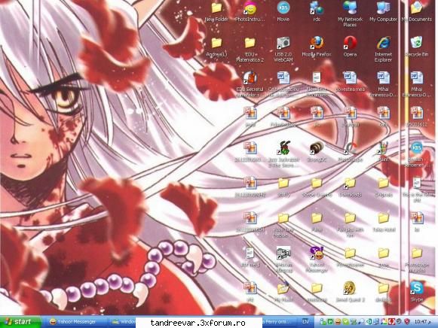Viewport: 438px width, 328px height.
Task: Launch the StrongDC shortcut
Action: tap(317, 152)
